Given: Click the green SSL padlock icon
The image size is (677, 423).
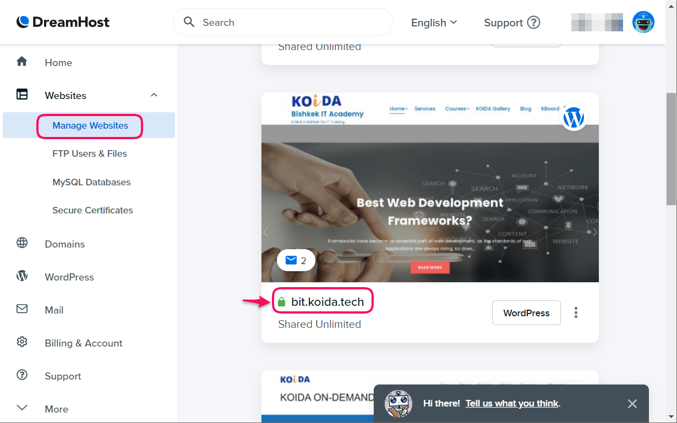Looking at the screenshot, I should coord(281,302).
